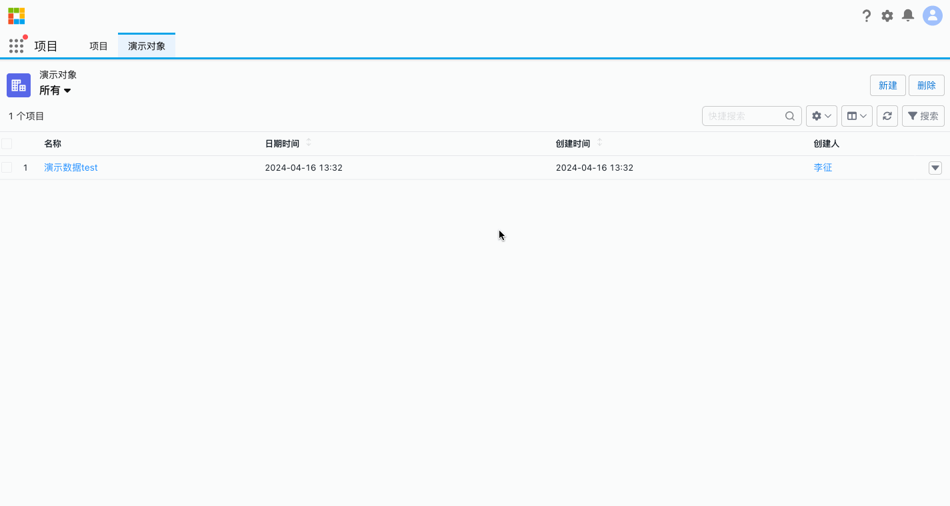Click inside the 快捷搜索 input field
This screenshot has width=950, height=506.
pos(740,115)
